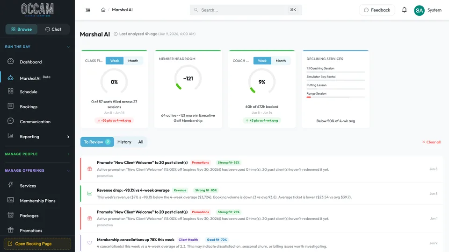Viewport: 449px width, 252px height.
Task: Click the Open Booking Page button
Action: [37, 244]
